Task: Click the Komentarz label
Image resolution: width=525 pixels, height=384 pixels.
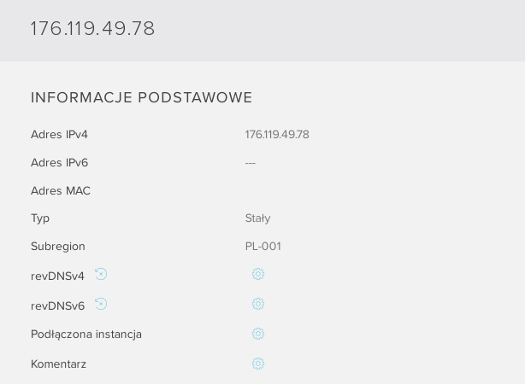Action: click(59, 364)
